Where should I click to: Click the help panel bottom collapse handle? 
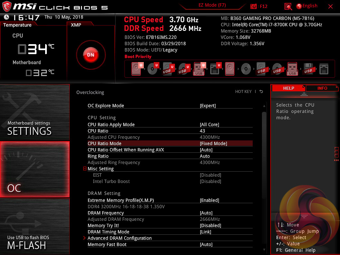click(x=304, y=216)
